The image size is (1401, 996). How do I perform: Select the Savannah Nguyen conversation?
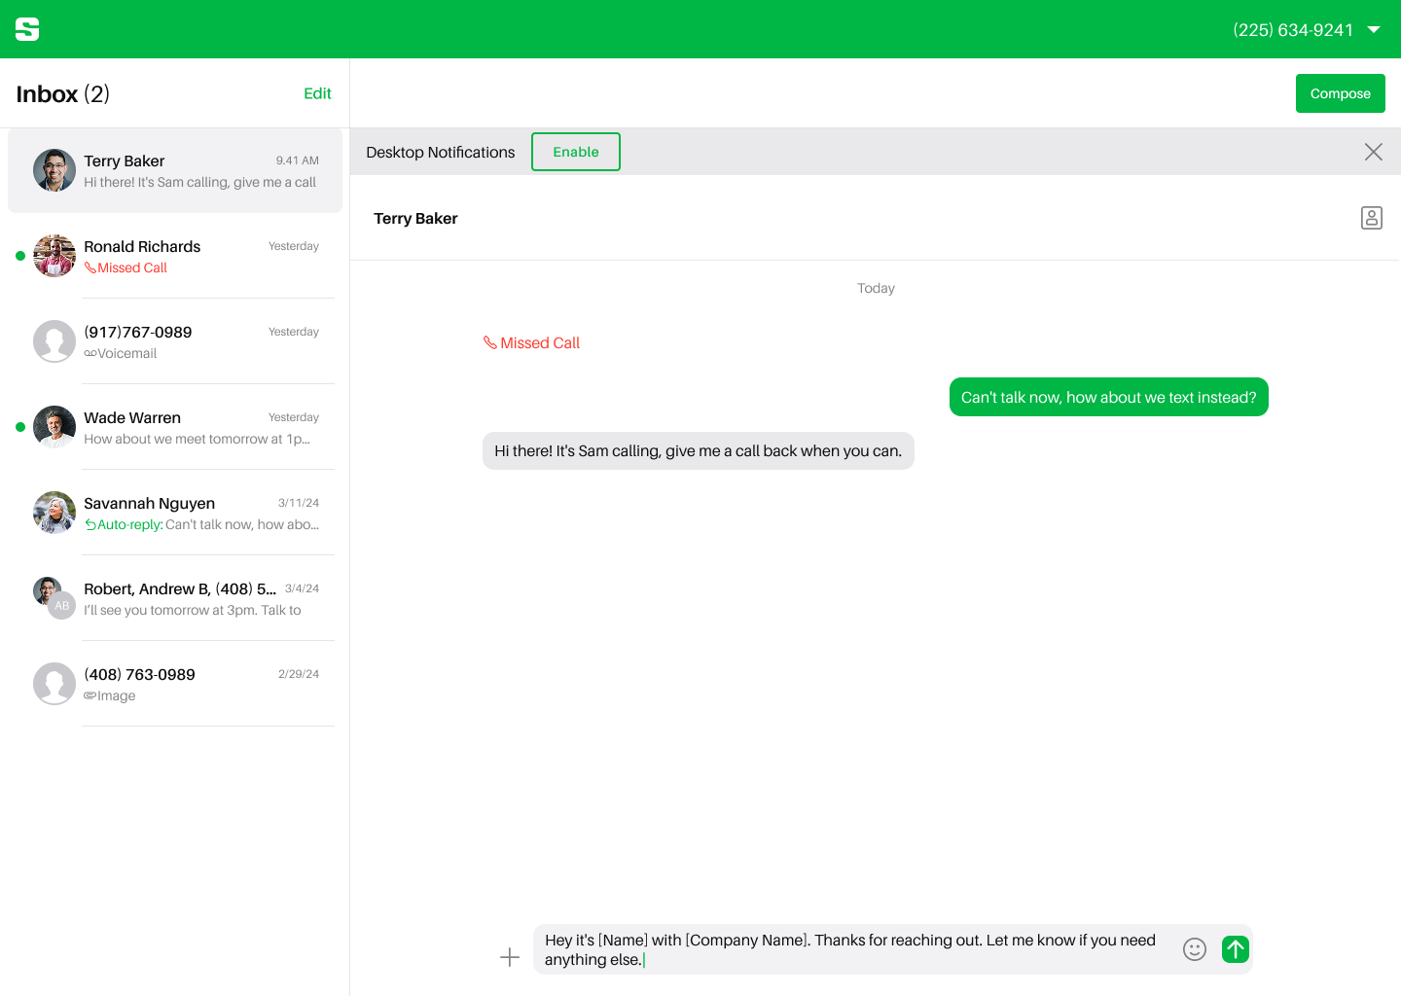tap(175, 513)
